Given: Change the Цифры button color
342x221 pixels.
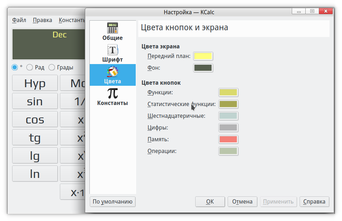Looking at the screenshot, I should click(x=228, y=127).
